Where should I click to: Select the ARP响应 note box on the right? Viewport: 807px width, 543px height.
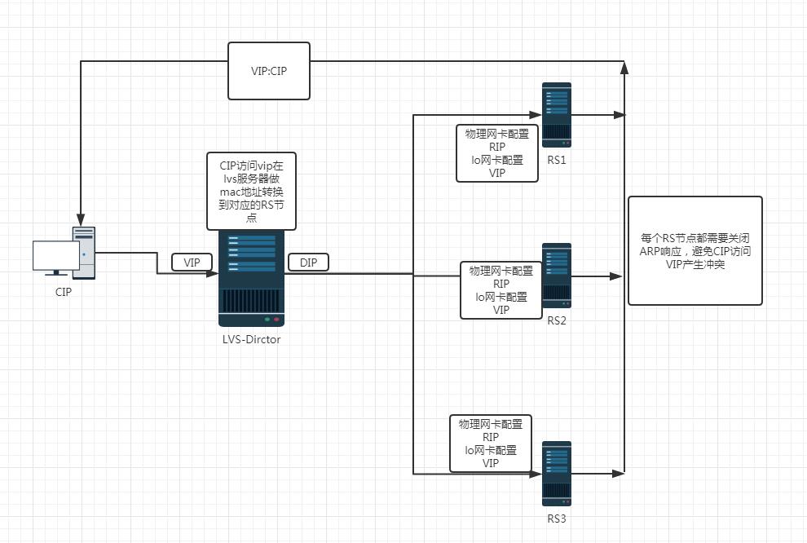[695, 251]
